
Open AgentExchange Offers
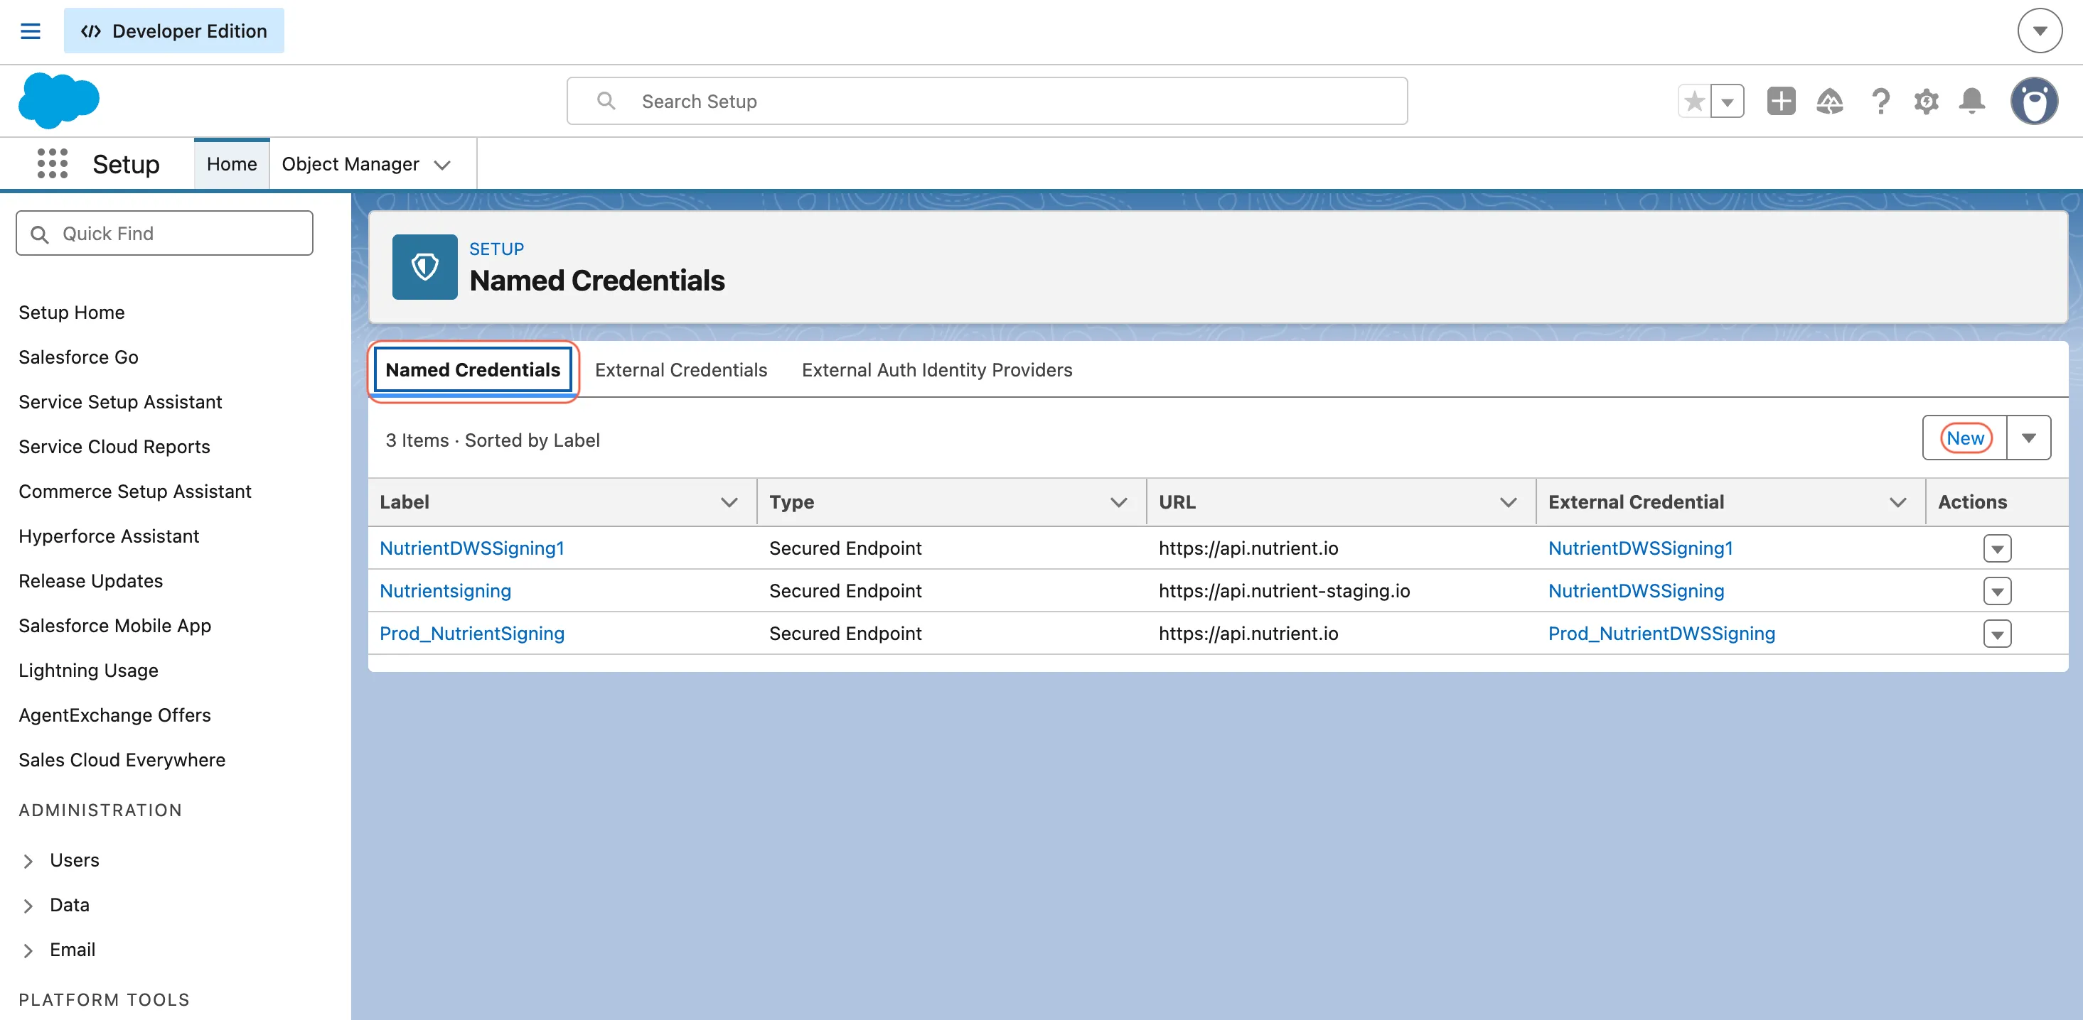114,715
